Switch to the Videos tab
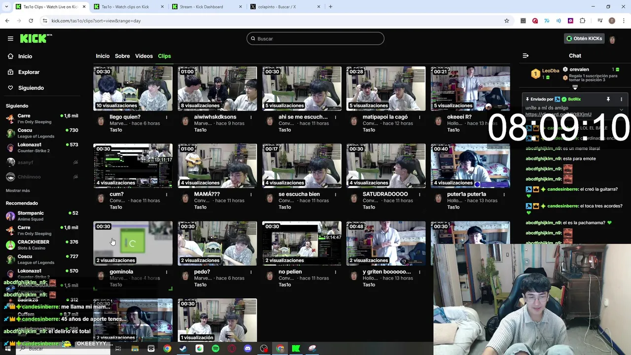Image resolution: width=631 pixels, height=355 pixels. tap(144, 56)
